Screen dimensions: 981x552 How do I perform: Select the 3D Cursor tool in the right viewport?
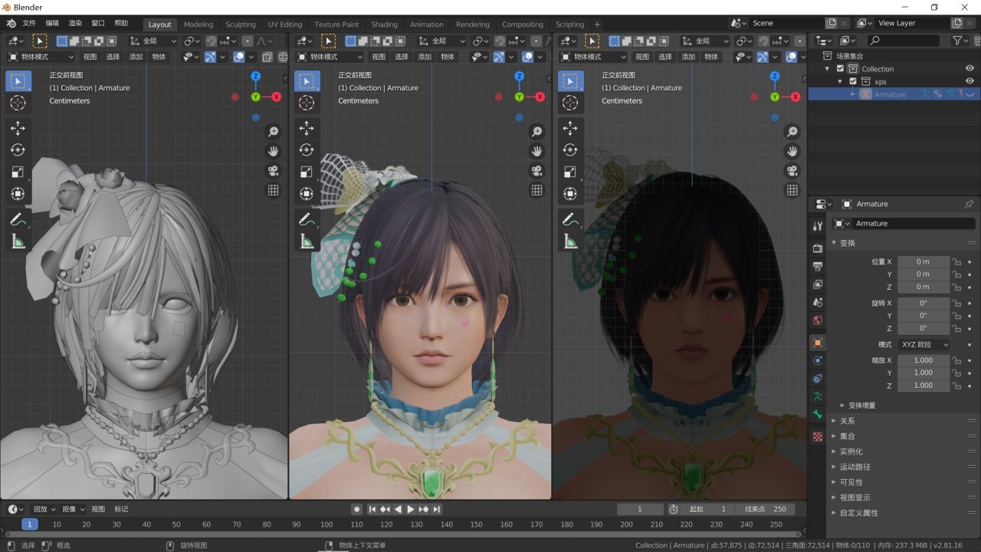570,103
